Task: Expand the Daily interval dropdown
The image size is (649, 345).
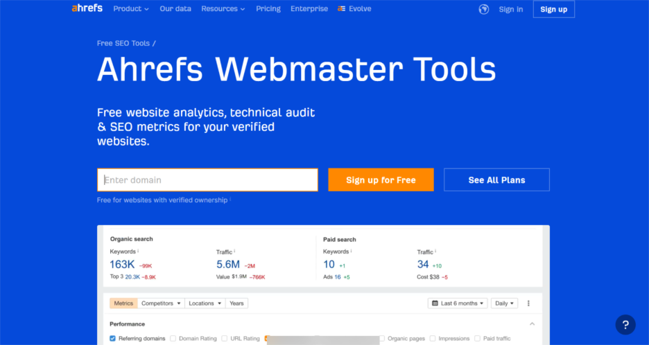Action: coord(504,303)
